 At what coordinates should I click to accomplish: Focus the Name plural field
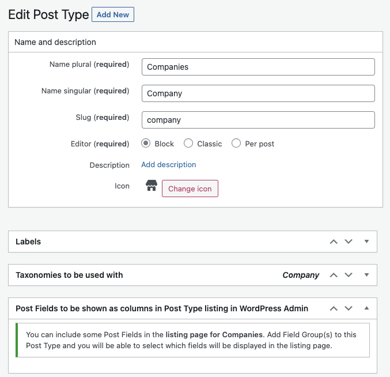[x=258, y=67]
